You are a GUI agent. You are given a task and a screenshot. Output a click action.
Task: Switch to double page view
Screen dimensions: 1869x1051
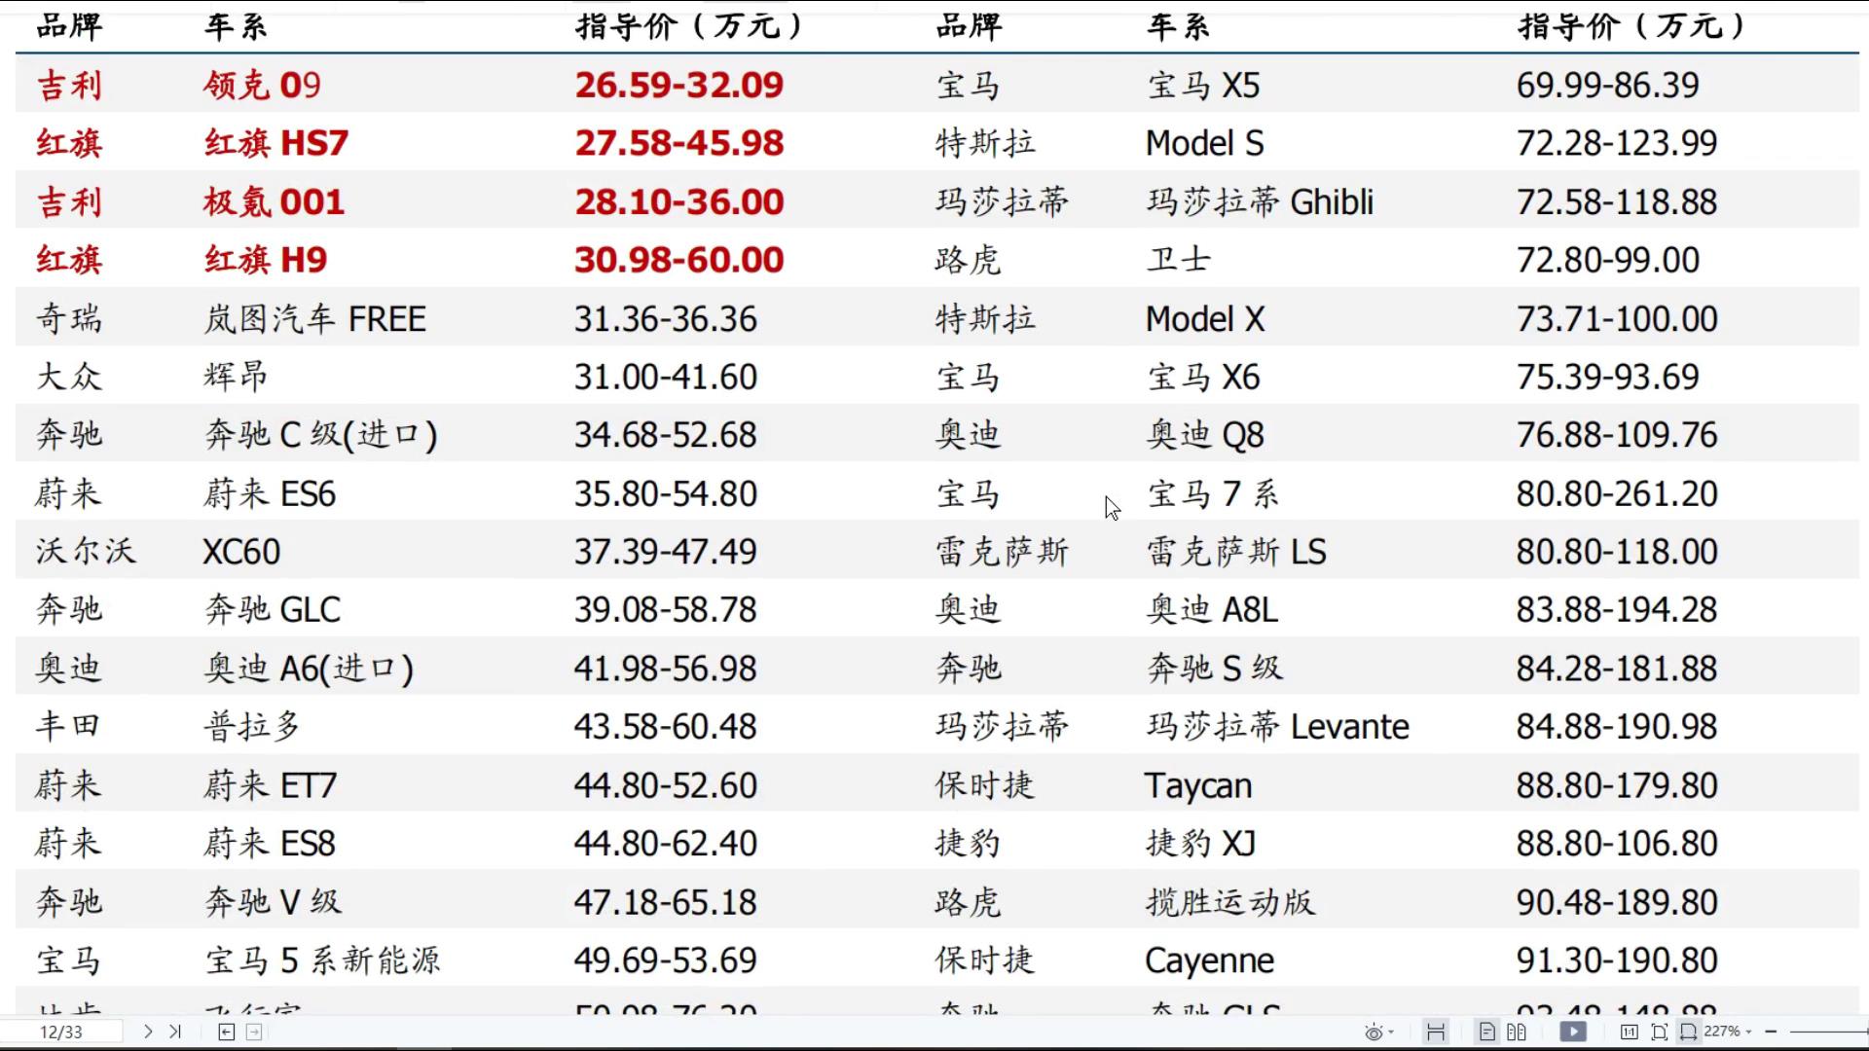1517,1032
